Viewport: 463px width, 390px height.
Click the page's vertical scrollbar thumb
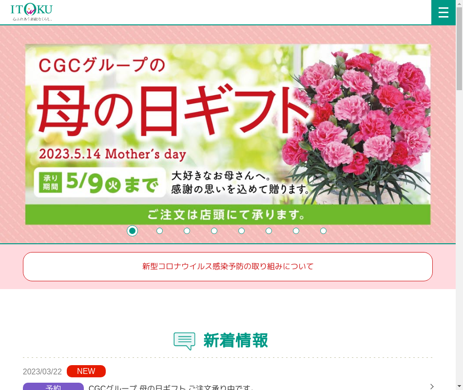[x=459, y=49]
